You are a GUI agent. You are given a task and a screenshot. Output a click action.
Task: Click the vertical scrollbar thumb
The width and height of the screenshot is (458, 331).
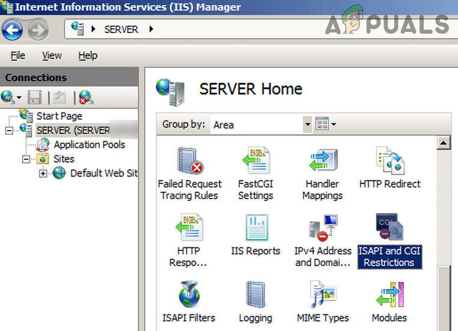pyautogui.click(x=445, y=299)
